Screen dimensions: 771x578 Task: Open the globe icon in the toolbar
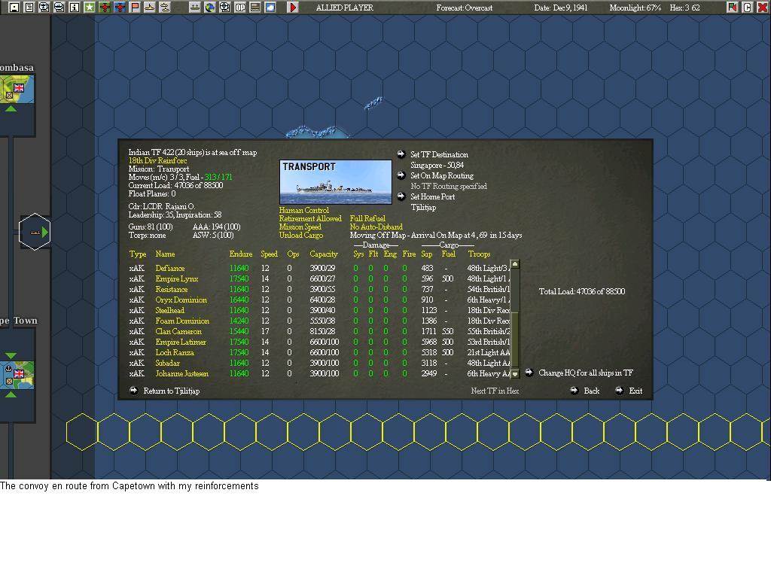[210, 8]
